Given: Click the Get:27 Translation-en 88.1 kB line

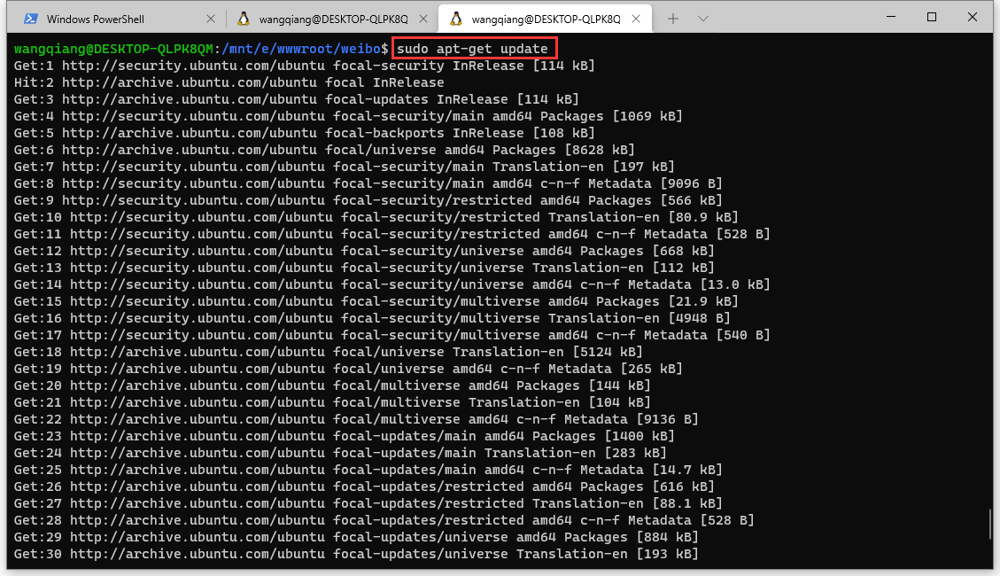Looking at the screenshot, I should pos(368,503).
